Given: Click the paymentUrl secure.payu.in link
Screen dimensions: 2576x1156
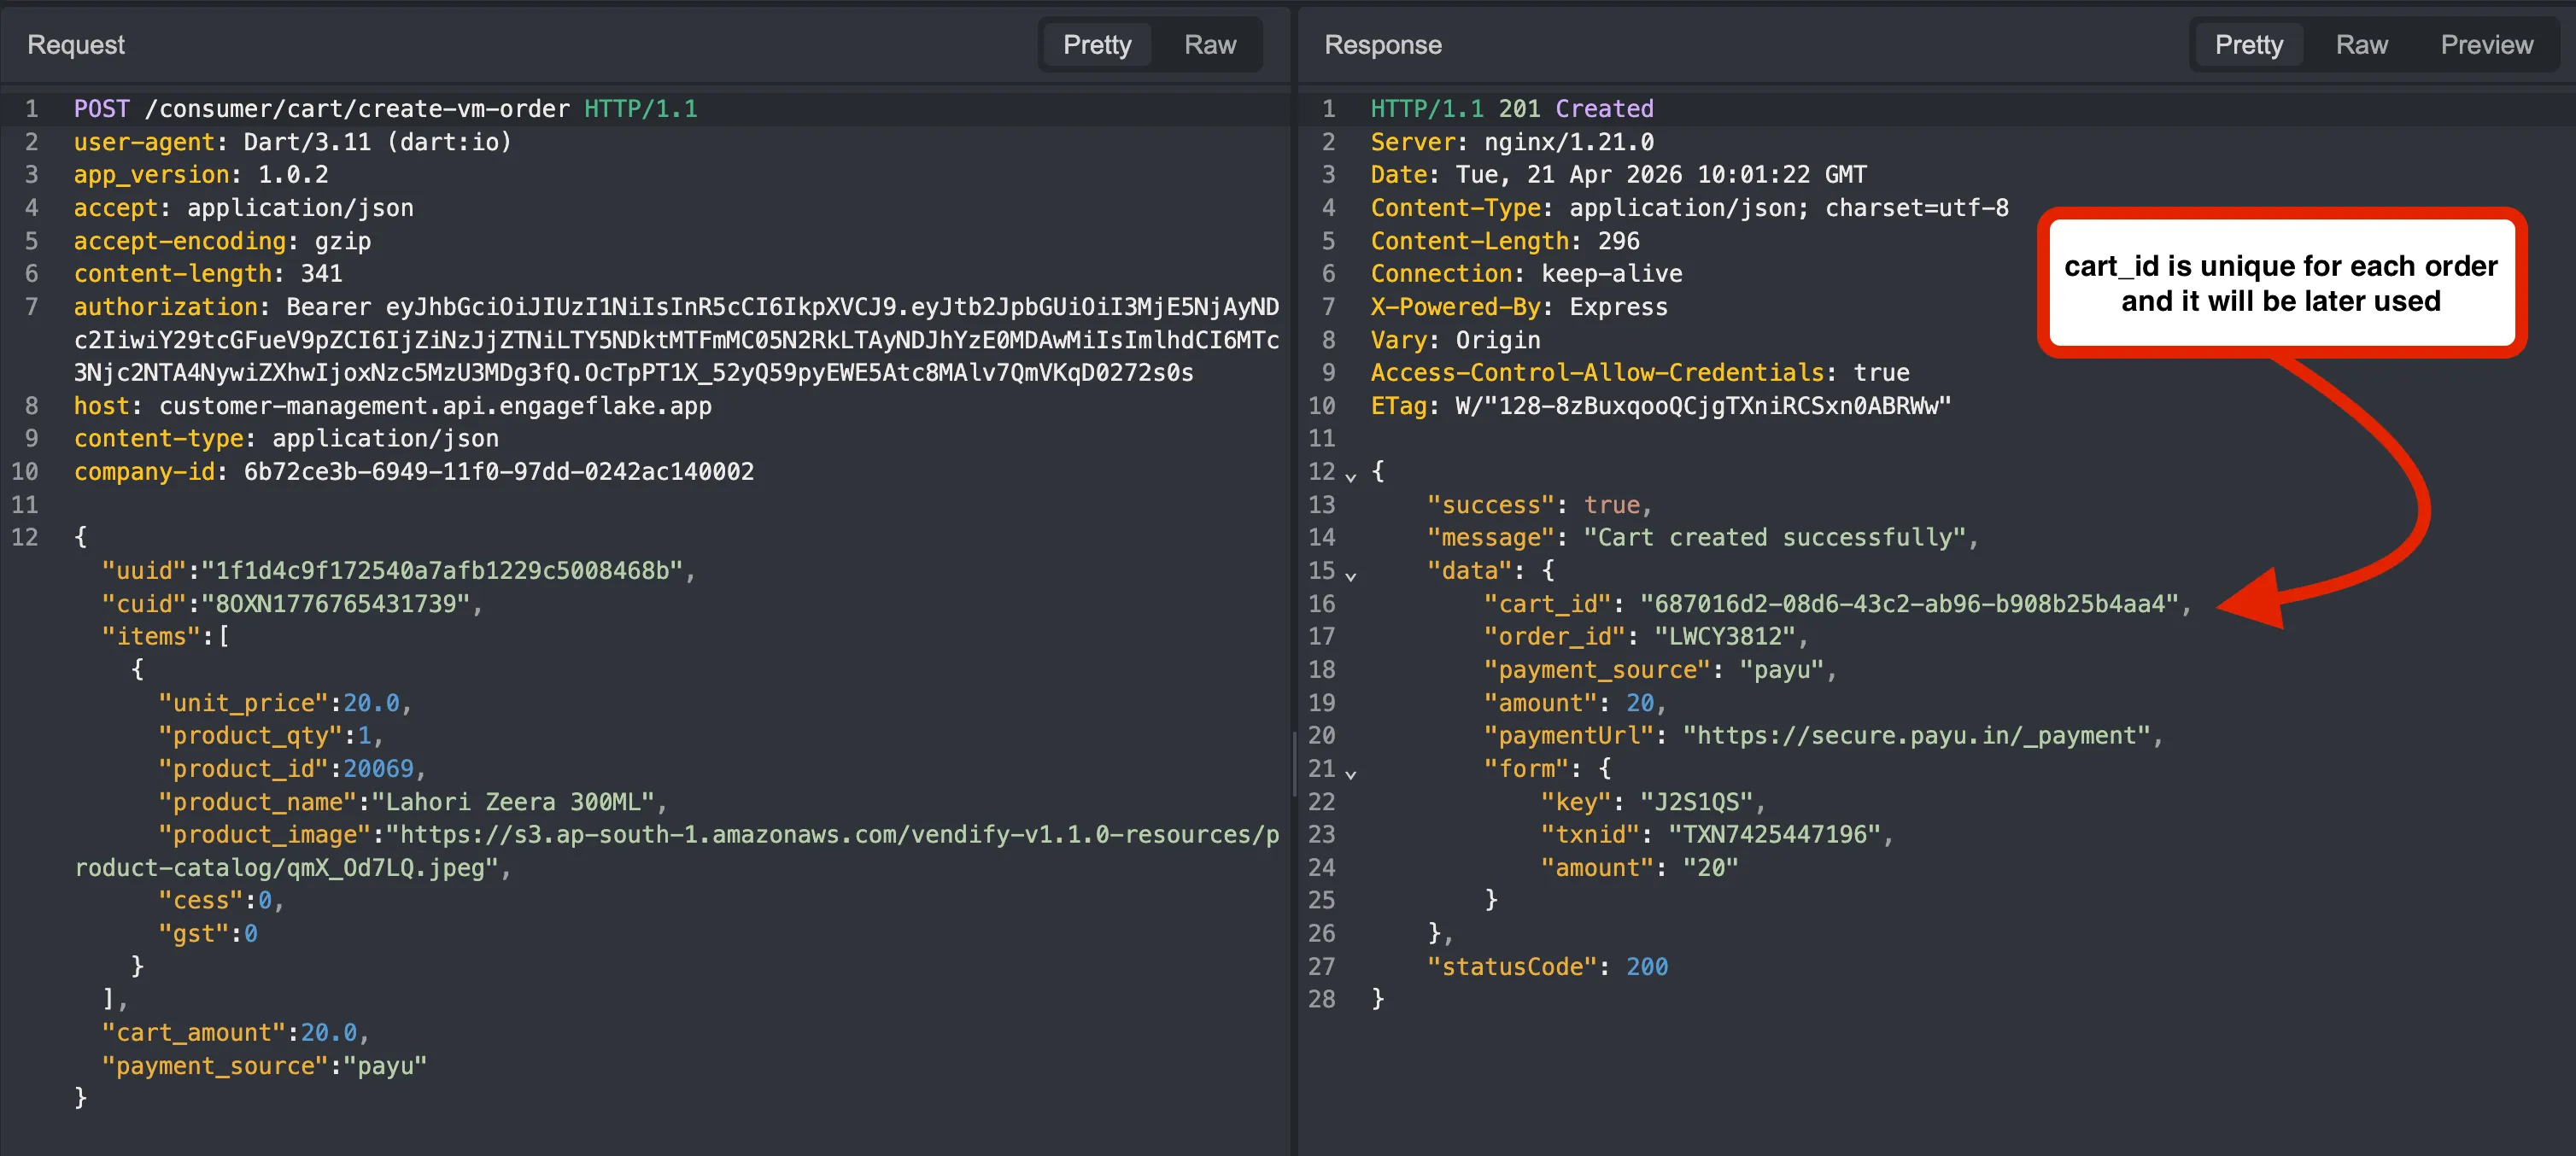Looking at the screenshot, I should 1916,736.
